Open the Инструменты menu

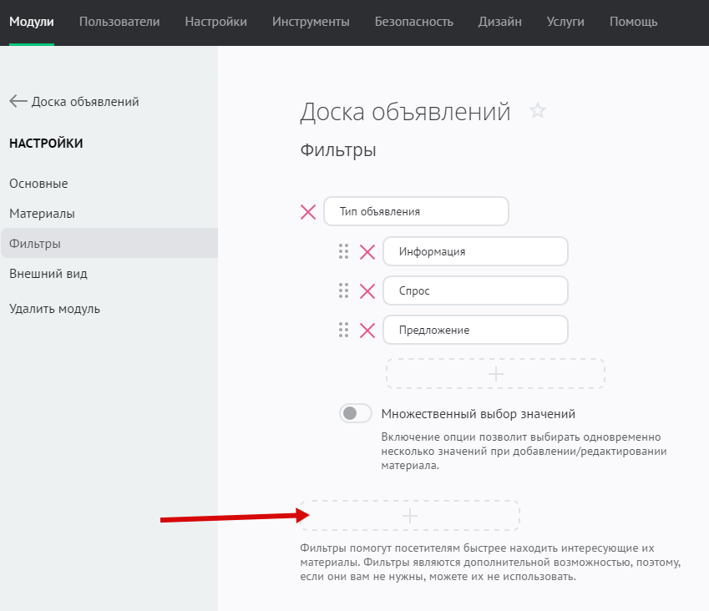[311, 22]
